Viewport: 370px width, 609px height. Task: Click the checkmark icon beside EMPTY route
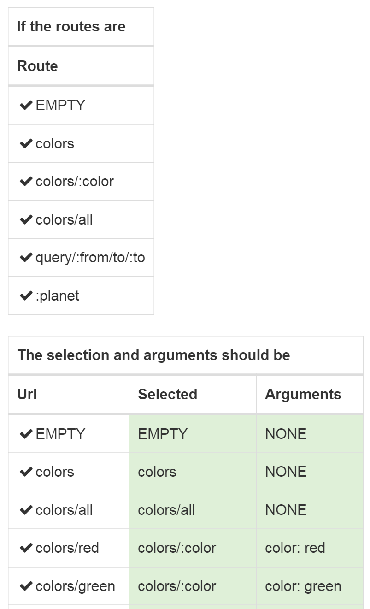click(x=26, y=106)
